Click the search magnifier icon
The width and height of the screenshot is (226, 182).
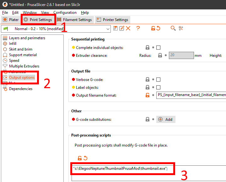[x=173, y=28]
